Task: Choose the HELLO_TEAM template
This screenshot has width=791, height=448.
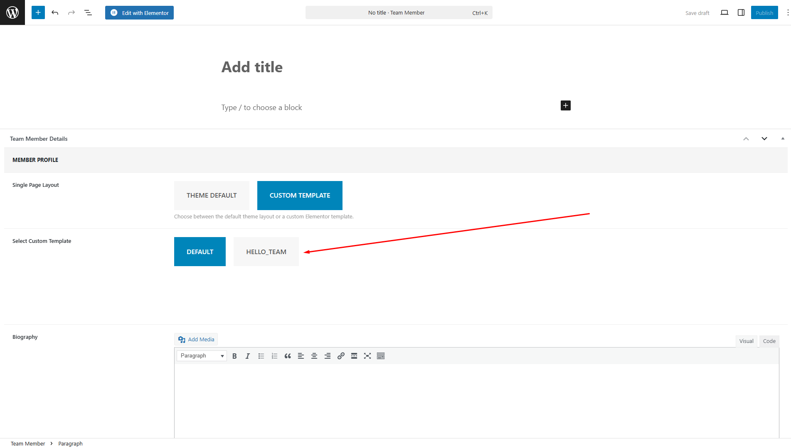Action: pyautogui.click(x=266, y=252)
